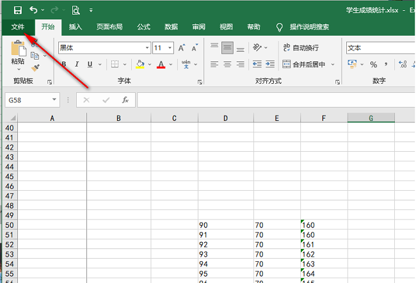
Task: Click the Percent Style % icon
Action: click(x=373, y=64)
